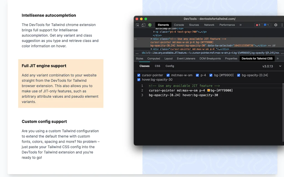The image size is (284, 177).
Task: Click the green extension cube icon
Action: coord(150,25)
